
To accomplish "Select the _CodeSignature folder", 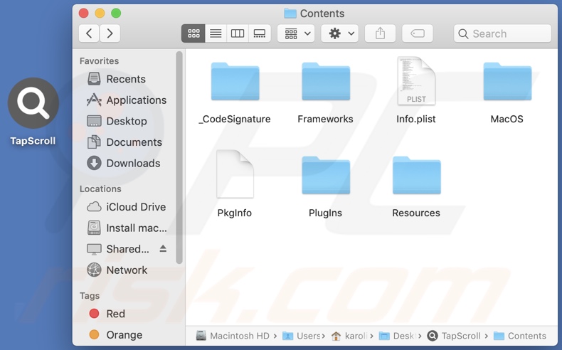I will pos(235,94).
